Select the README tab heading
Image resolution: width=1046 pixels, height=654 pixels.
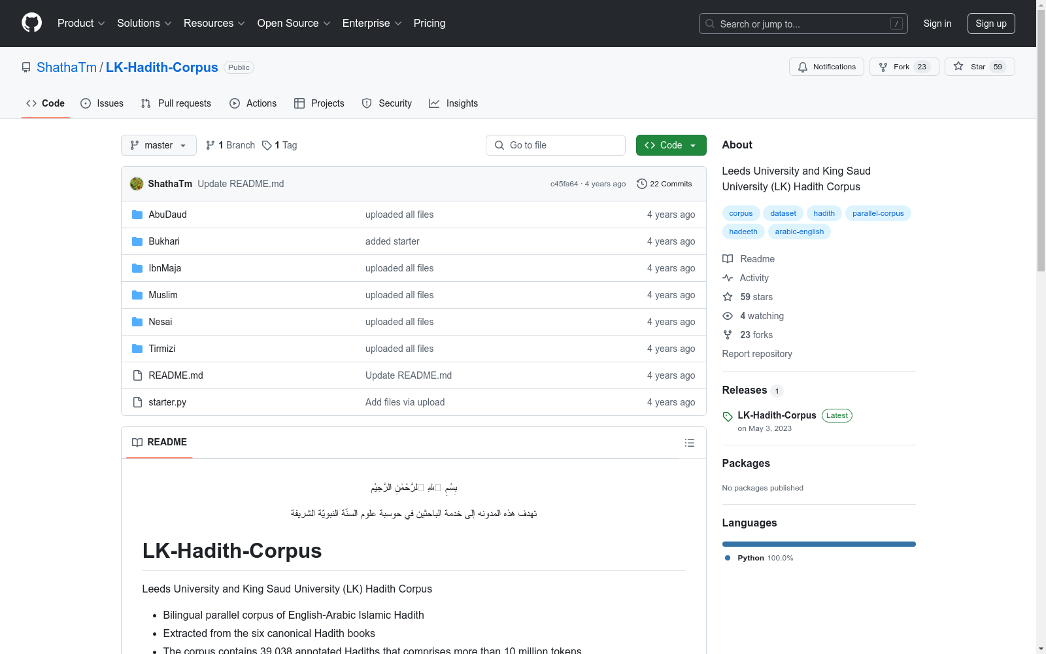160,442
